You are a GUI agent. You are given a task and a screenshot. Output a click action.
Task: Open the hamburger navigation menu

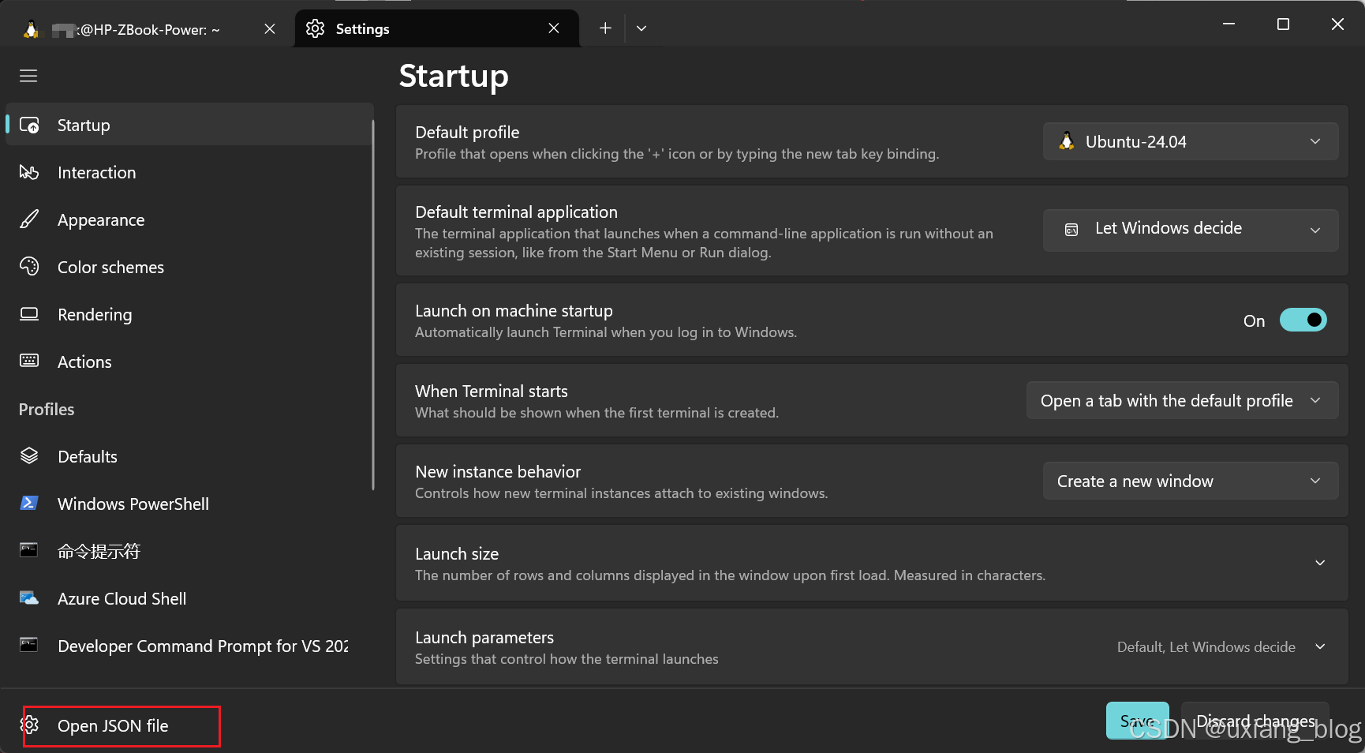(28, 76)
